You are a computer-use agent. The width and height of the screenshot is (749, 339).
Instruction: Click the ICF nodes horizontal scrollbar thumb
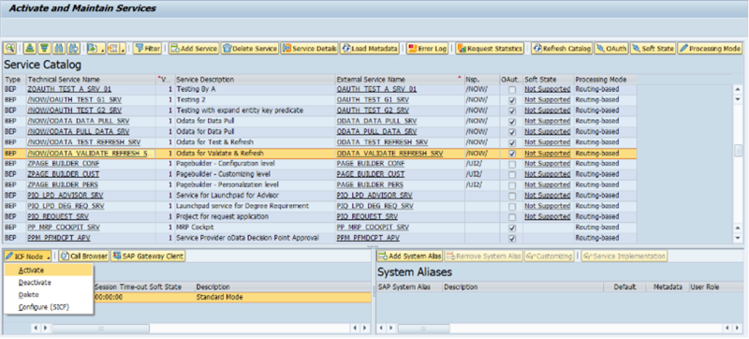pyautogui.click(x=100, y=328)
